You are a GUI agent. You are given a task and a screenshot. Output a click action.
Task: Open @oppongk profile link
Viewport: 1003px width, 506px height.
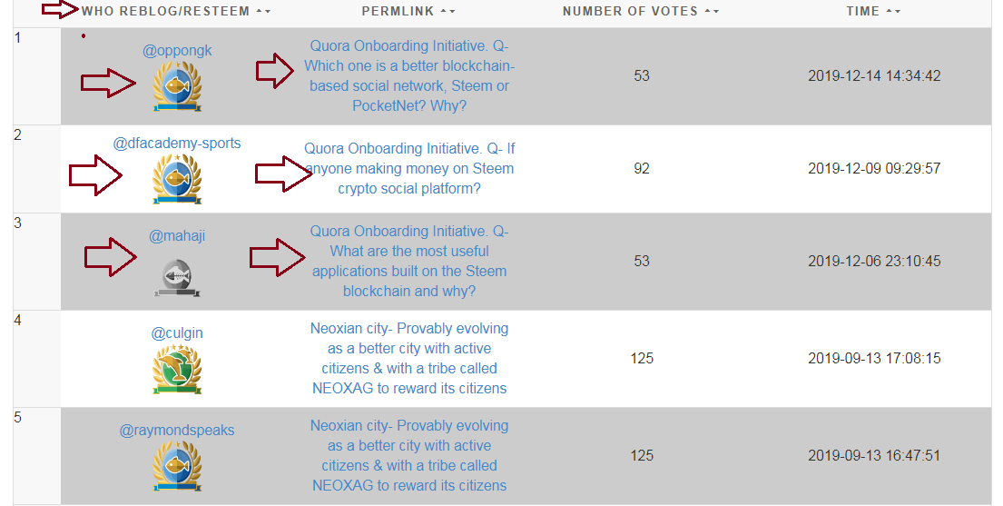pos(177,51)
